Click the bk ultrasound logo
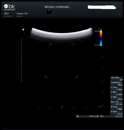The height and width of the screenshot is (130, 124). click(x=9, y=7)
